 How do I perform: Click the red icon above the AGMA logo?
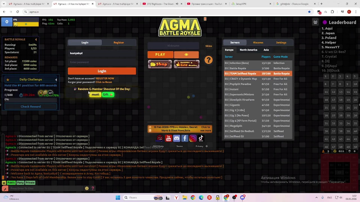coord(205,19)
